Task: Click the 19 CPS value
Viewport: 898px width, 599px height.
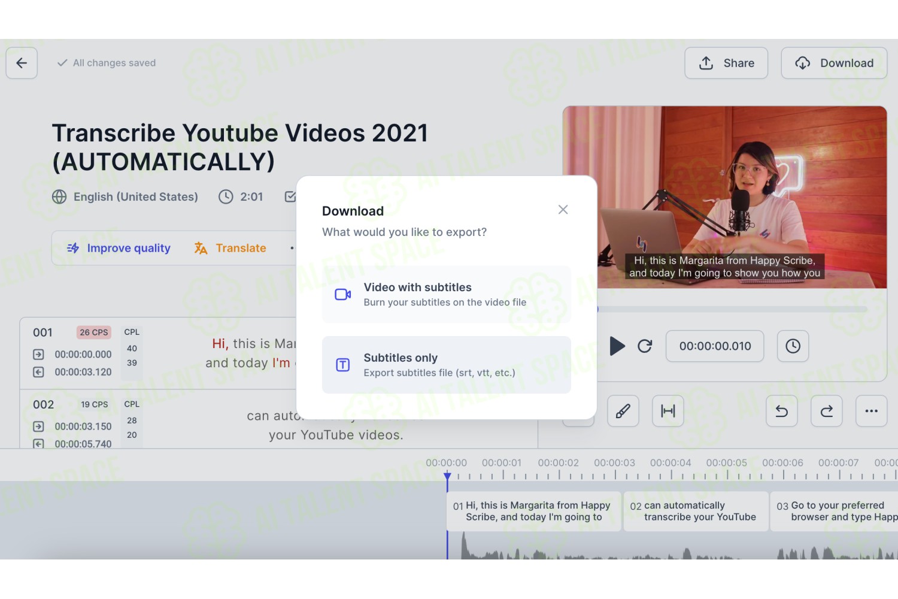Action: [x=95, y=404]
